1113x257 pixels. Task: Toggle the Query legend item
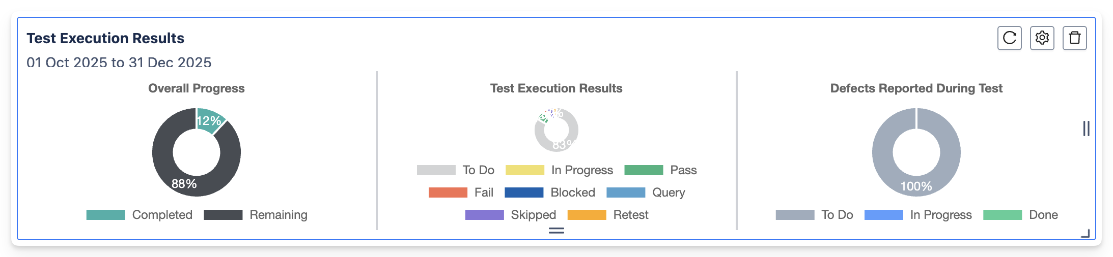(x=646, y=192)
